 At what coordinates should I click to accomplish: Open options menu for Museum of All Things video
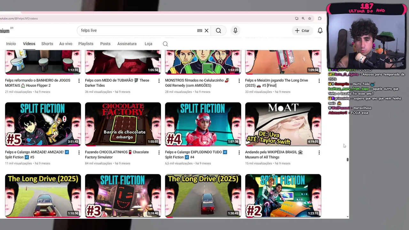tap(319, 153)
